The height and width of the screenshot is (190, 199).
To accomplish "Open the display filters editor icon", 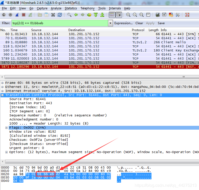I will (164, 15).
